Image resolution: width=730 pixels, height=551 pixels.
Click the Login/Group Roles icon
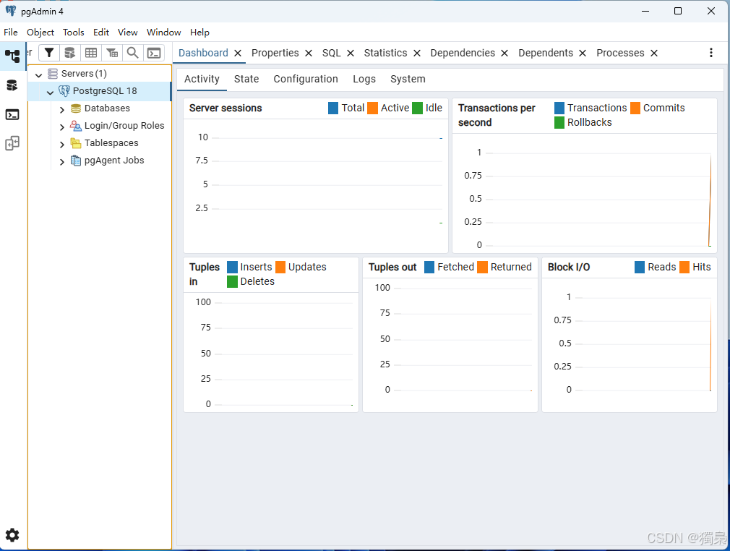76,126
